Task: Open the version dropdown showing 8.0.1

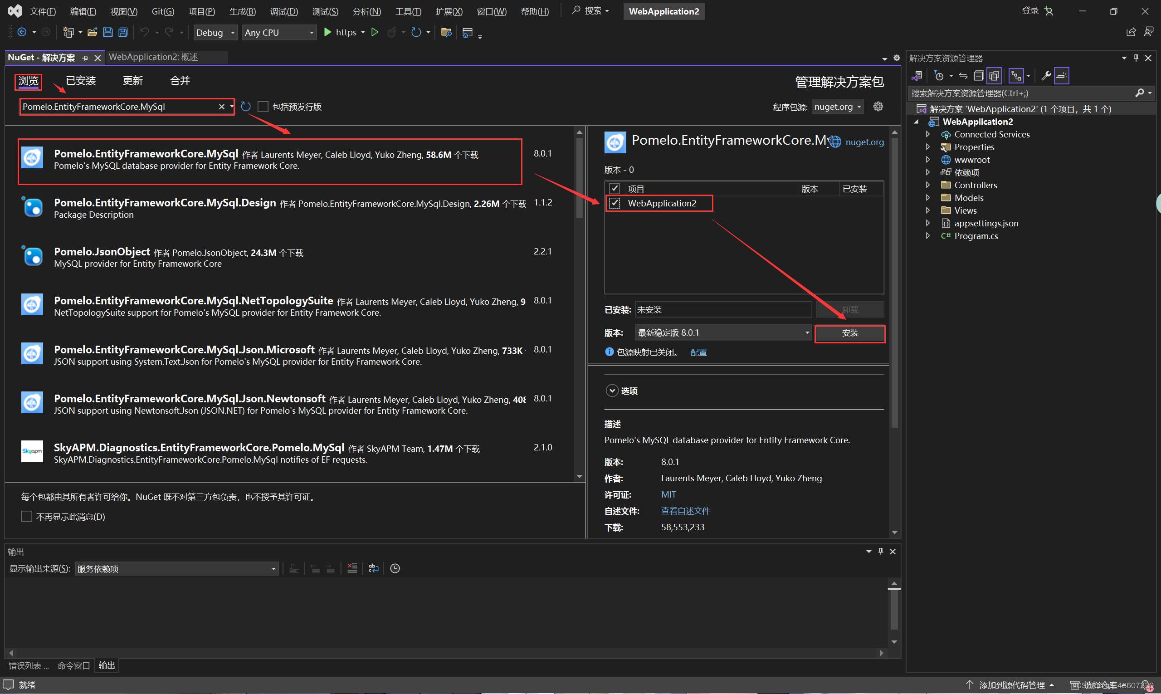Action: coord(723,332)
